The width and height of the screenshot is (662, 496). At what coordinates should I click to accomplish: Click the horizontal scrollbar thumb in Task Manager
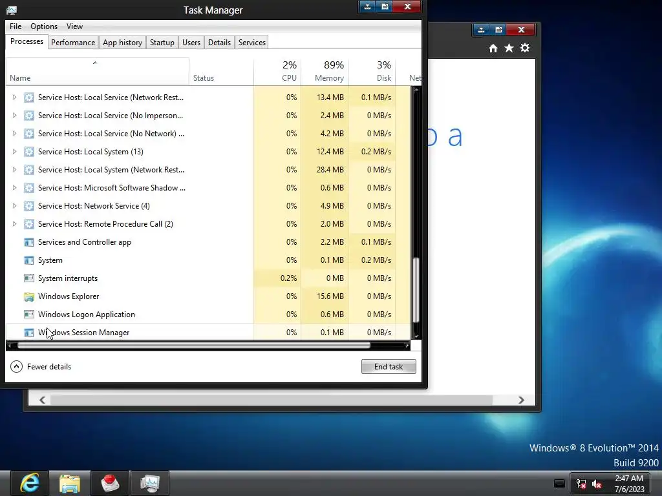194,346
